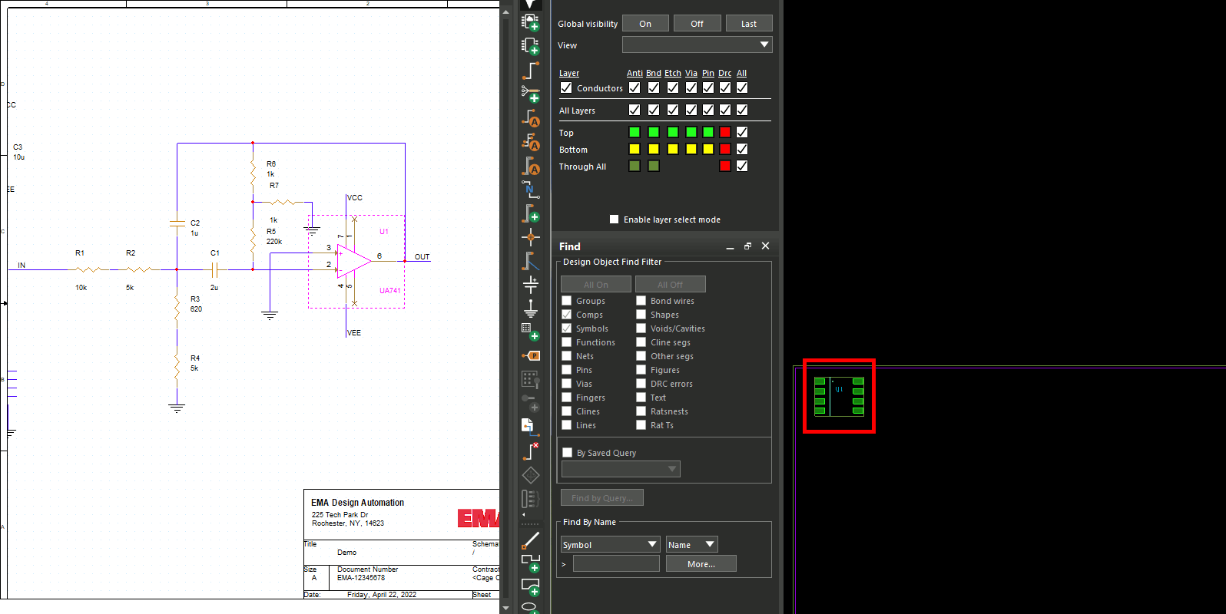Image resolution: width=1226 pixels, height=614 pixels.
Task: Toggle the Comps find filter
Action: tap(566, 315)
